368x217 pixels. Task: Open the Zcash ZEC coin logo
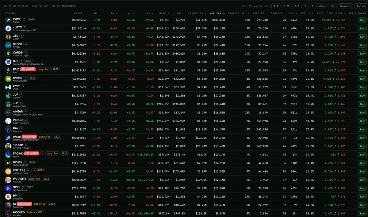(x=8, y=37)
